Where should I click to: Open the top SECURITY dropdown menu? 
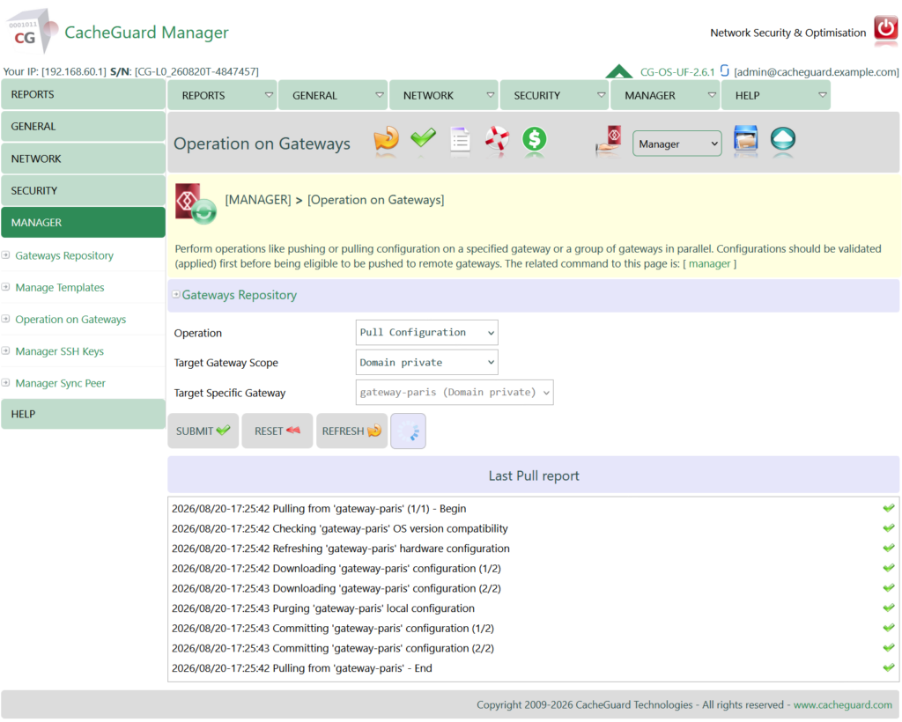[554, 95]
